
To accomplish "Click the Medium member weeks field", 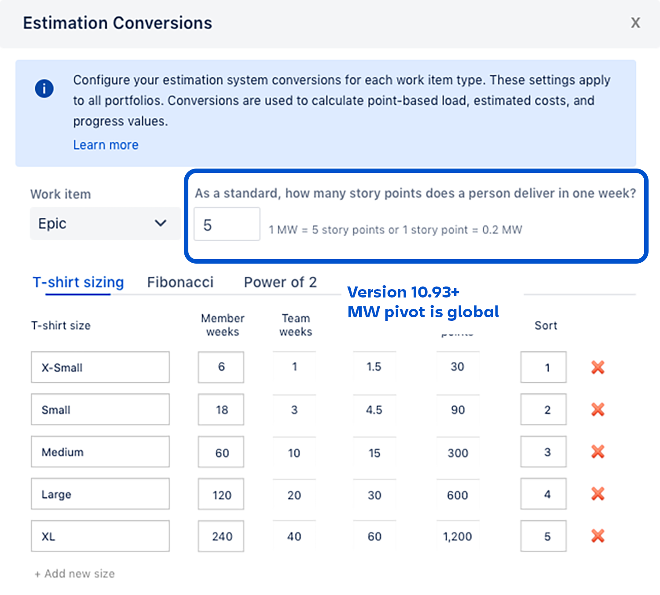I will tap(221, 452).
